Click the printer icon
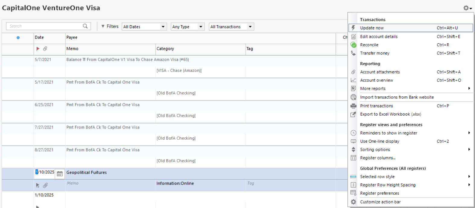Image resolution: width=475 pixels, height=208 pixels. click(x=353, y=106)
